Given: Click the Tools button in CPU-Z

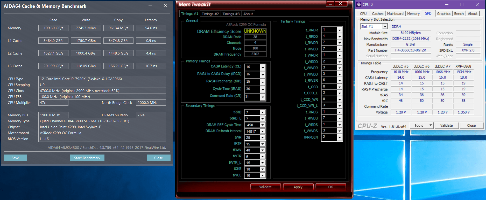Looking at the screenshot, I should [x=419, y=125].
